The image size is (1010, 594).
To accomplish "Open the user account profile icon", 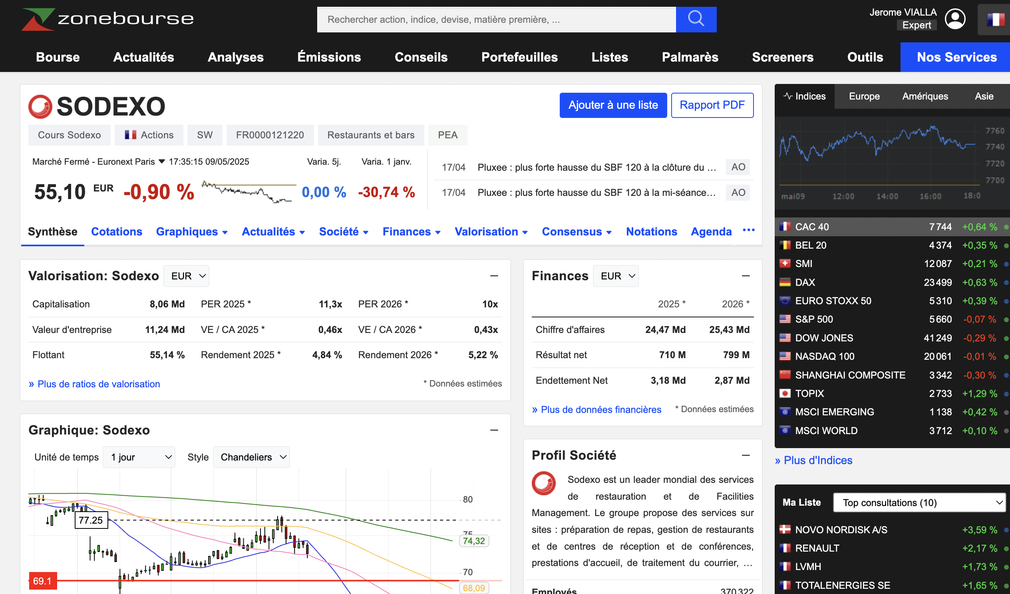I will coord(955,19).
